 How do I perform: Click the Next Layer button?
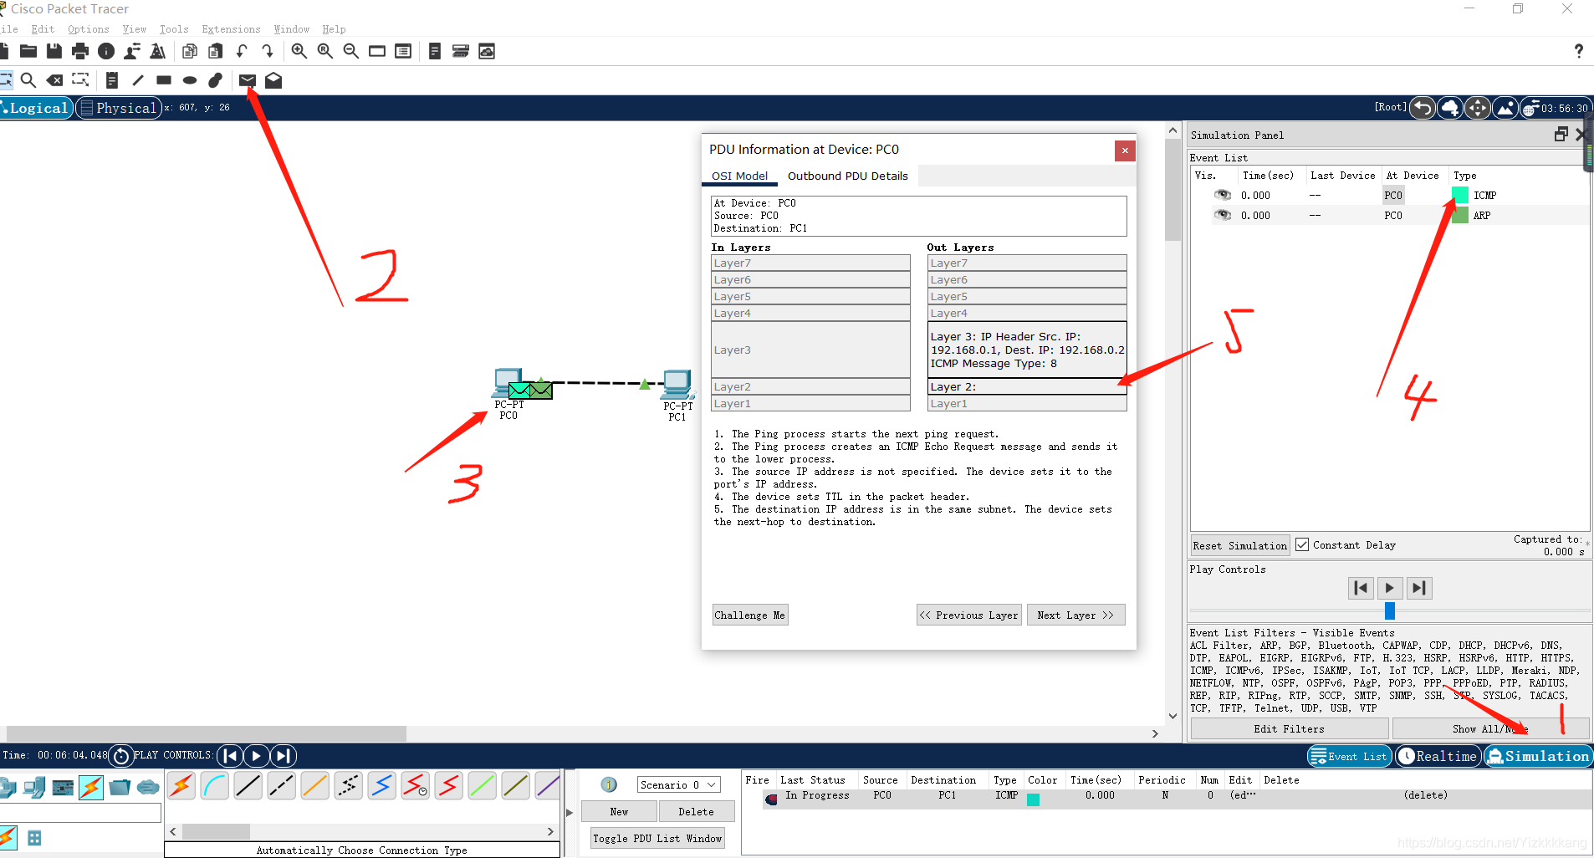1075,615
